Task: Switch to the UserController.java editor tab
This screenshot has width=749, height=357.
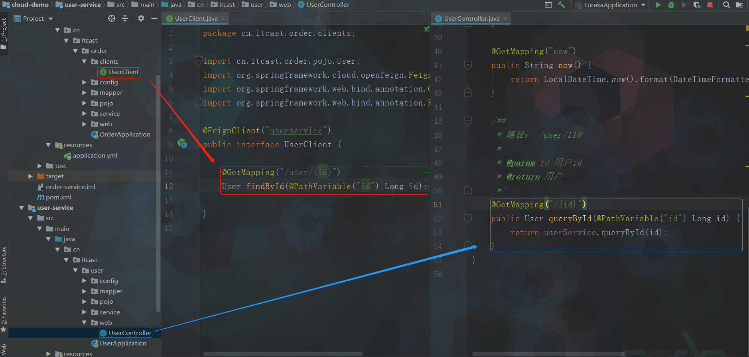Action: [x=471, y=19]
